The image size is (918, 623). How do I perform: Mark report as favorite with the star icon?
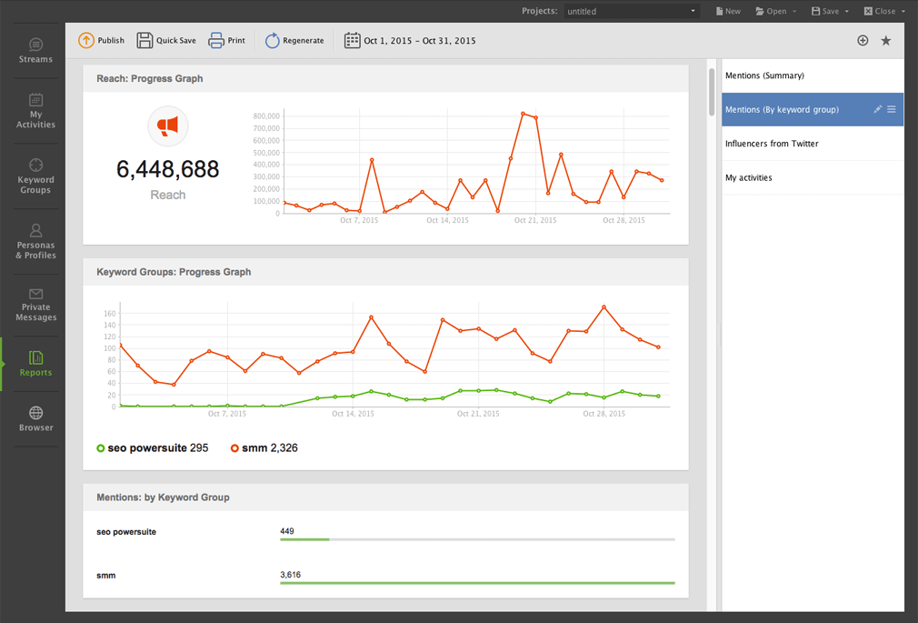[x=886, y=40]
